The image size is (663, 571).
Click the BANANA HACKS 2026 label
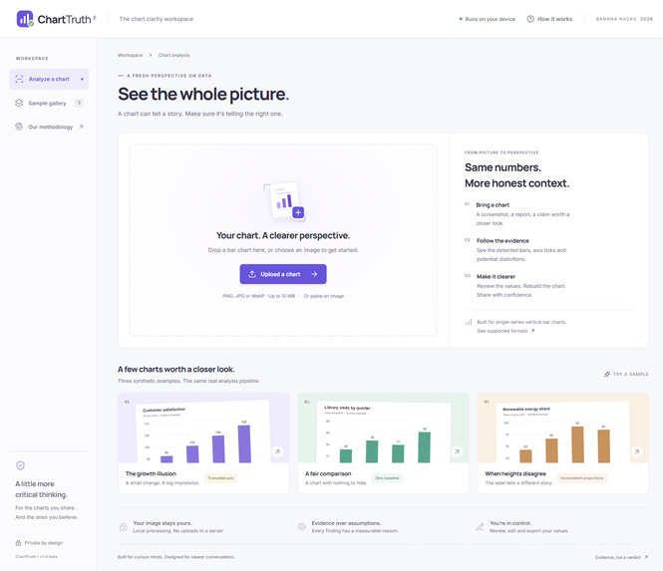(624, 19)
